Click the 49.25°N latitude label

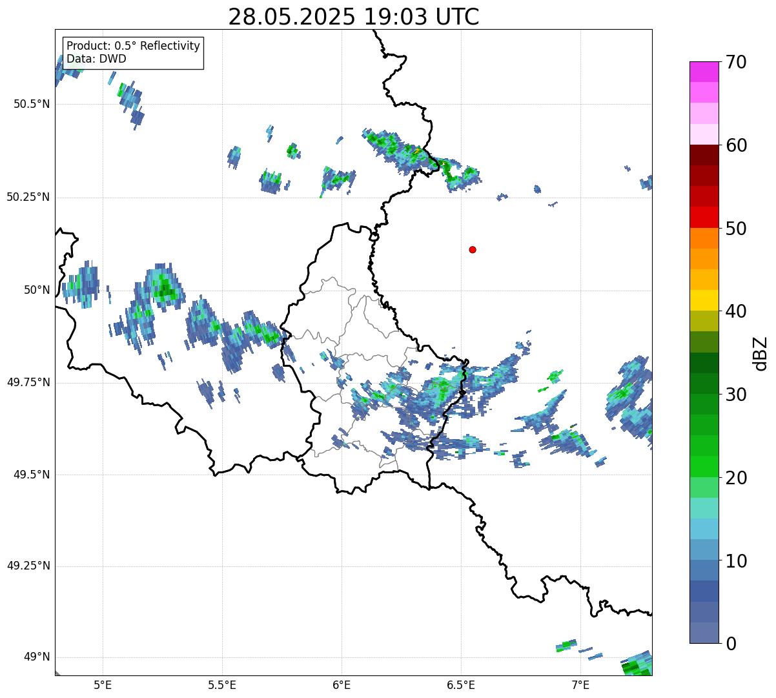point(28,566)
